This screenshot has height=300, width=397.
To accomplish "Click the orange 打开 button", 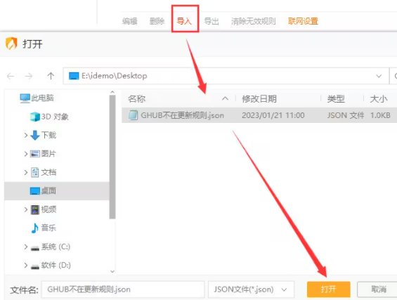I will 328,289.
